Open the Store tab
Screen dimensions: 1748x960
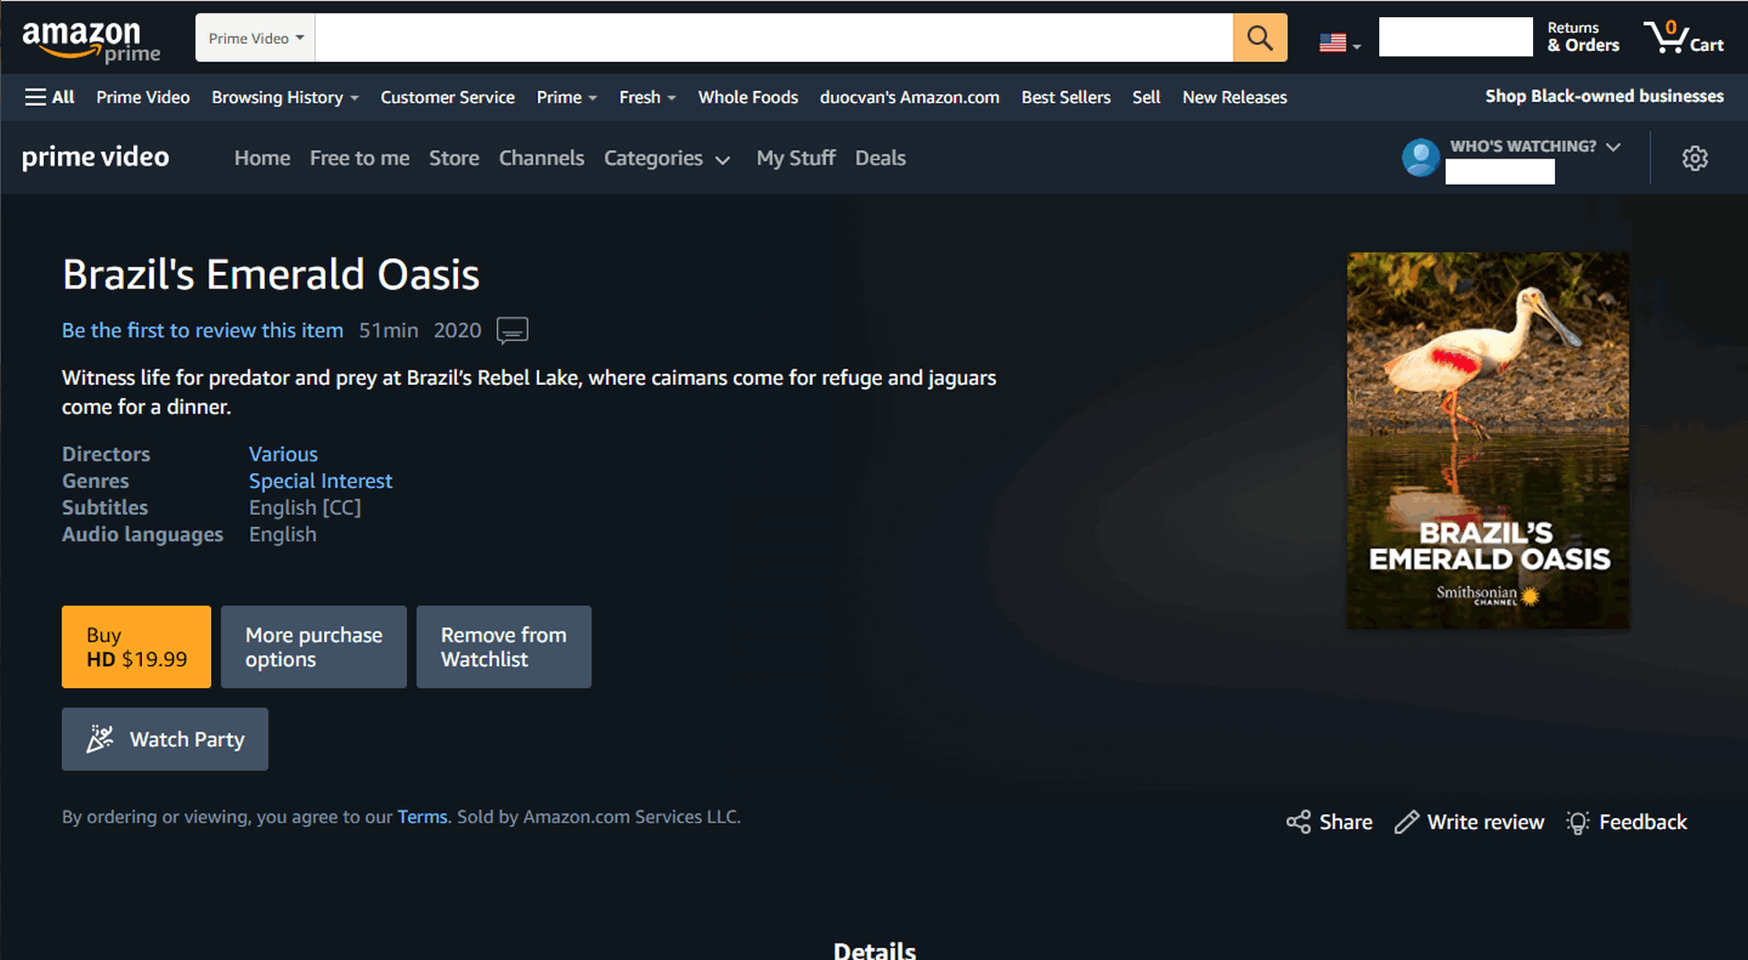tap(454, 158)
